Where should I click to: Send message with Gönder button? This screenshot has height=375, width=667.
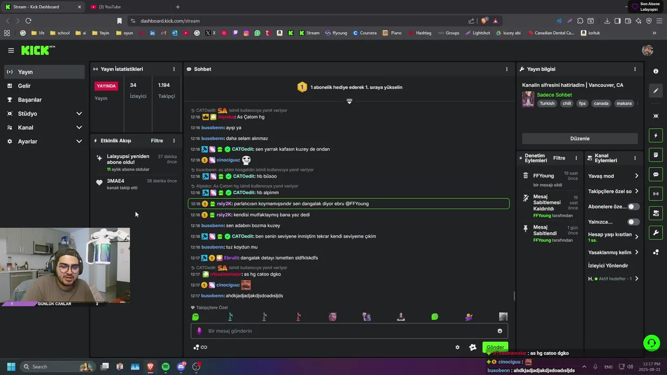point(495,347)
